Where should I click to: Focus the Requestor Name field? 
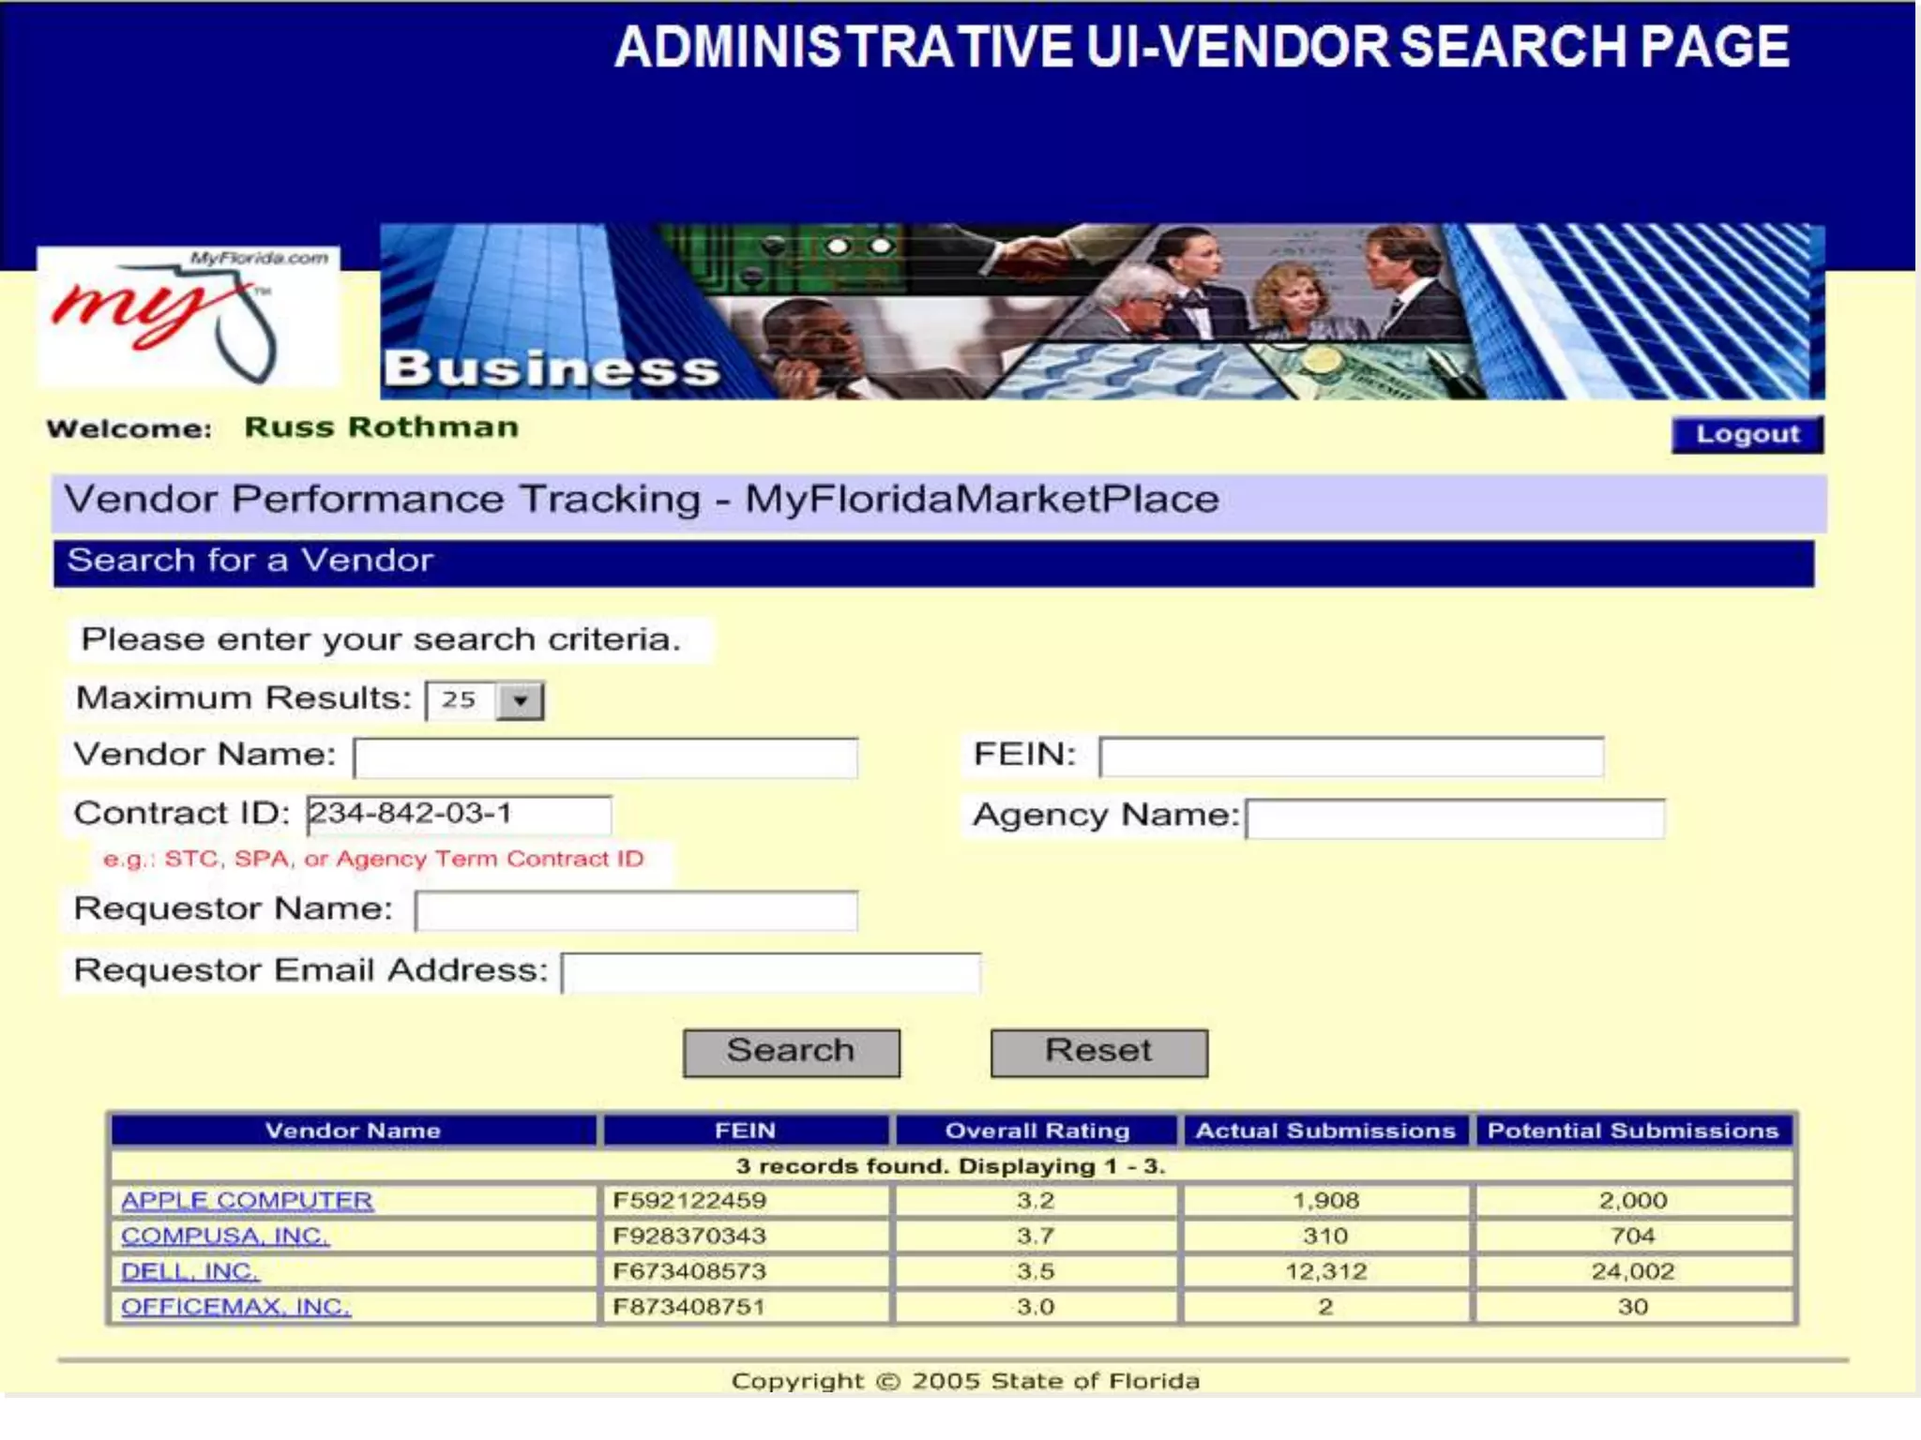pyautogui.click(x=636, y=911)
